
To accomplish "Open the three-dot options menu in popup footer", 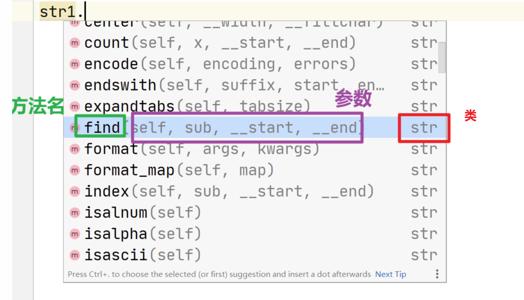I will (x=437, y=274).
